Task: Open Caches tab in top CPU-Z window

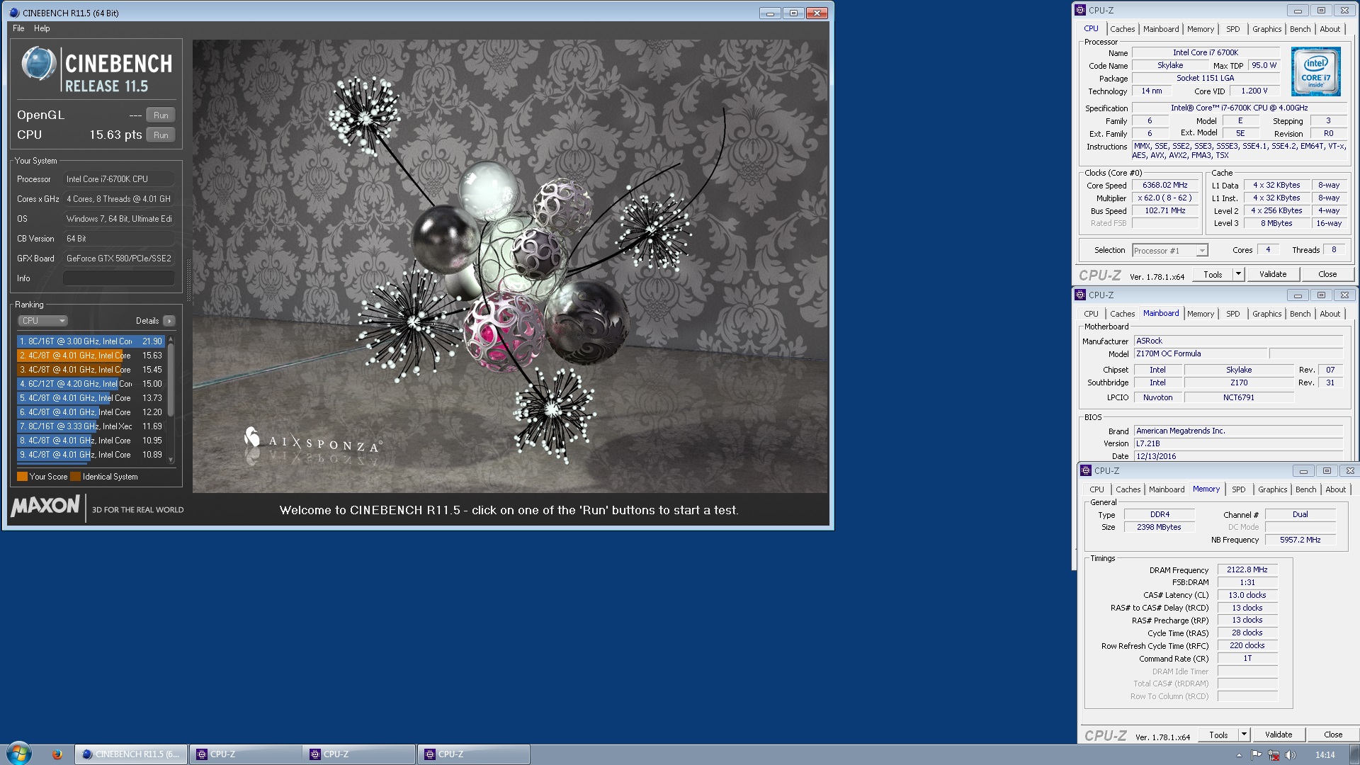Action: [1122, 29]
